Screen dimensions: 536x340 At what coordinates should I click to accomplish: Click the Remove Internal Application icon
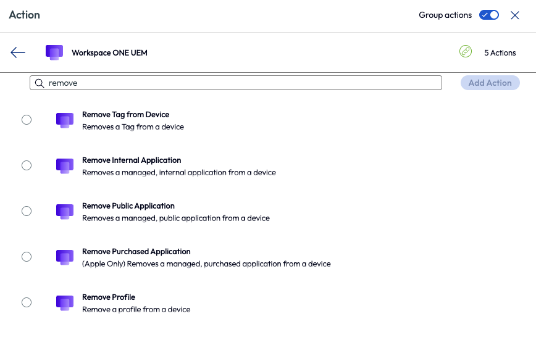tap(65, 166)
